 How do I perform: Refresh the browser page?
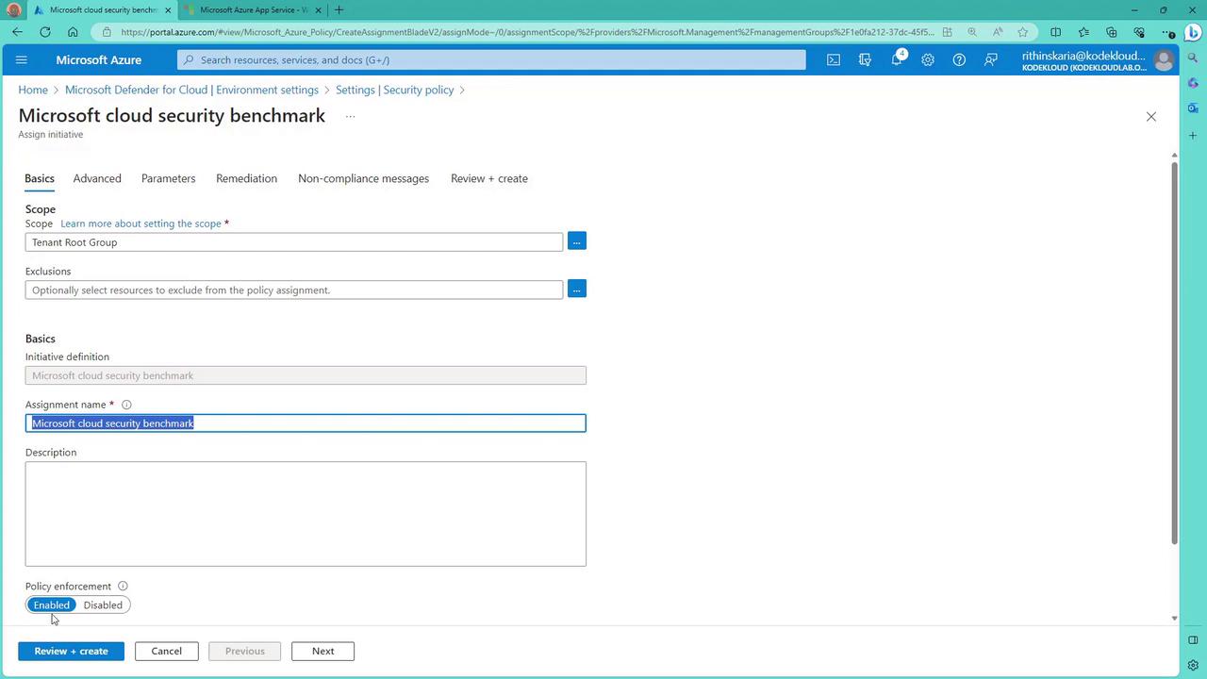(x=45, y=32)
